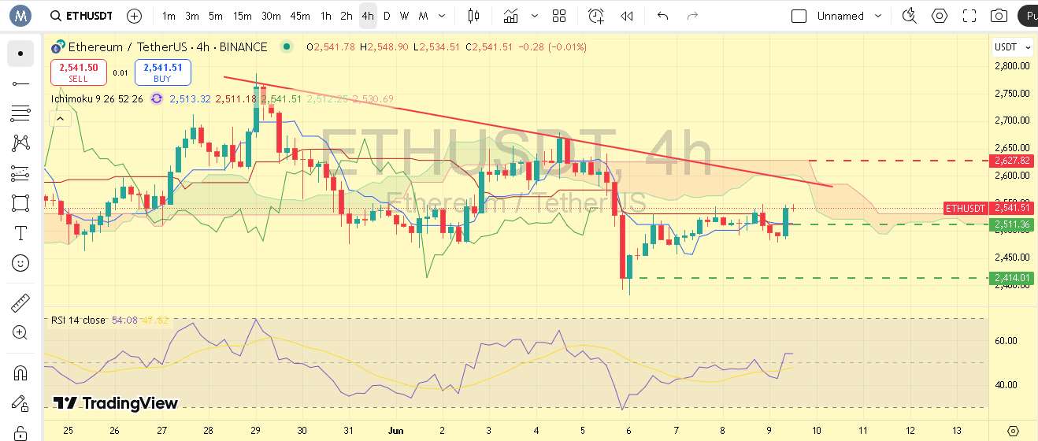This screenshot has width=1038, height=441.
Task: Open the TradingView logo link
Action: coord(116,403)
